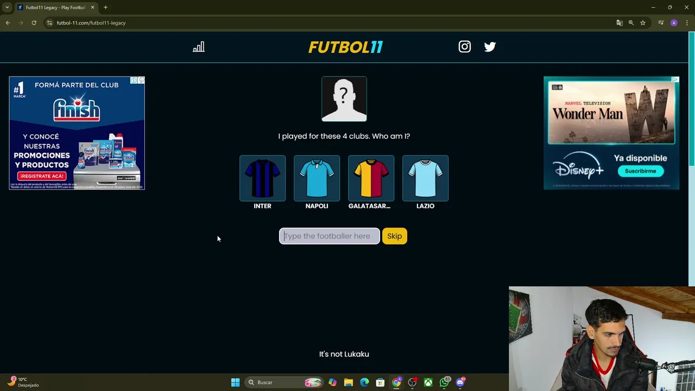
Task: Open the Wonder Man ad banner
Action: tap(611, 113)
